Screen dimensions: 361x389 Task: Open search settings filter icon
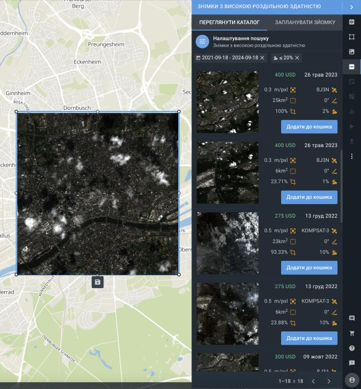point(202,41)
